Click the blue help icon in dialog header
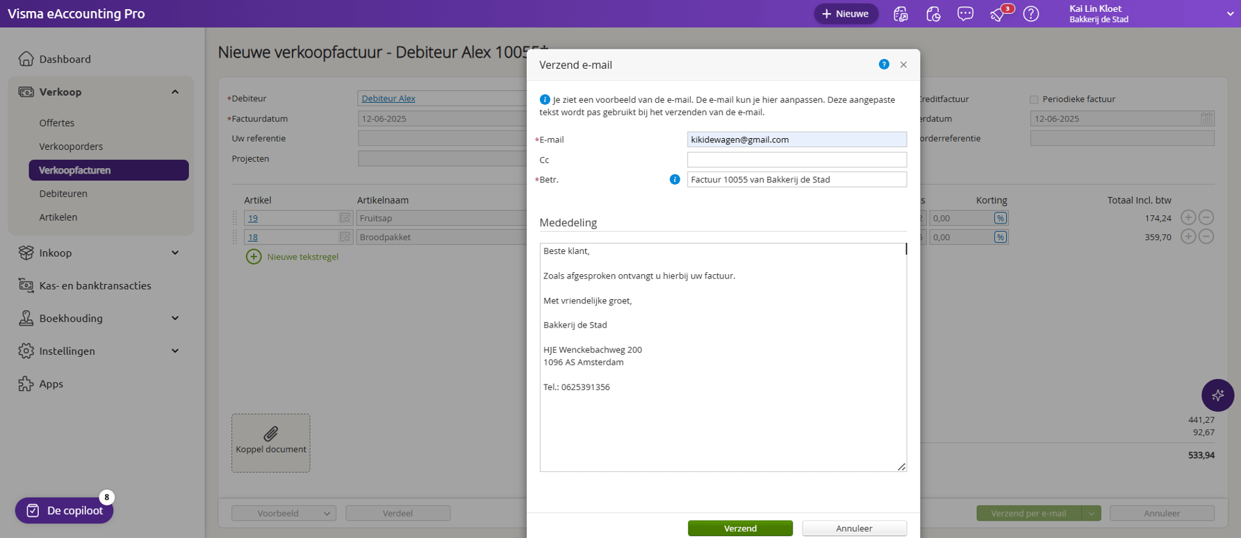The height and width of the screenshot is (538, 1241). (883, 65)
